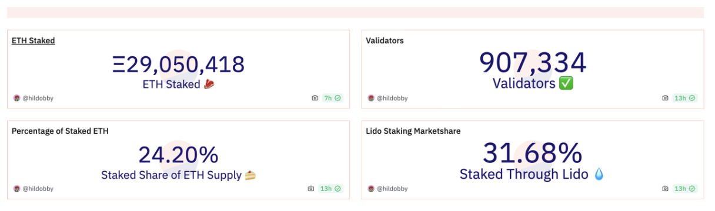Open the ETH Staked panel title link
The height and width of the screenshot is (211, 715).
pos(33,40)
